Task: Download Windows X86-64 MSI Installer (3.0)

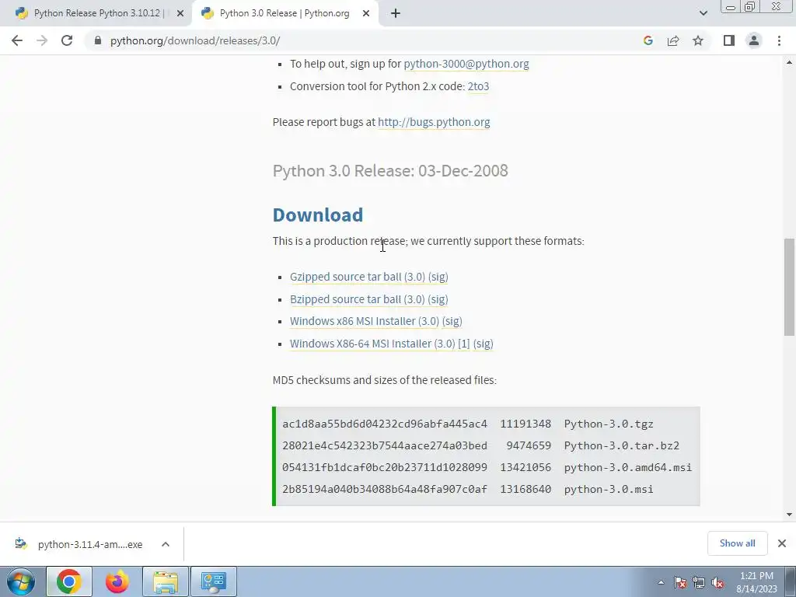Action: [372, 344]
